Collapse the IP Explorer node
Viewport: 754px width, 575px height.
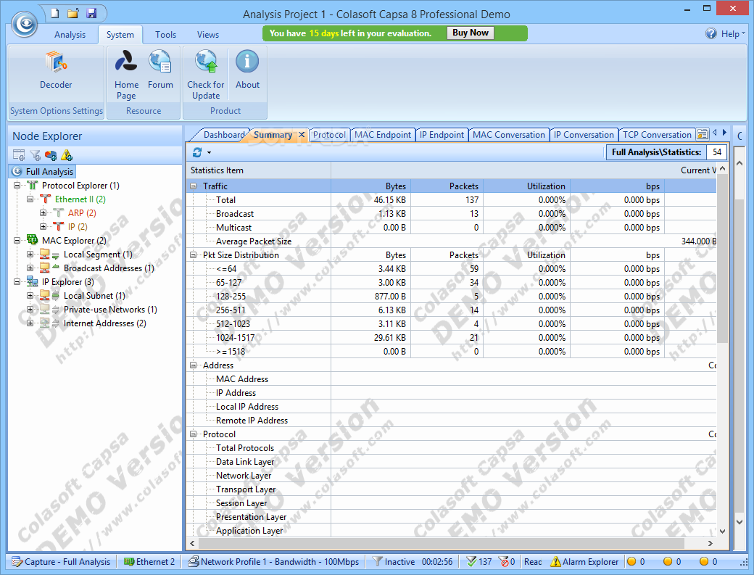point(17,282)
